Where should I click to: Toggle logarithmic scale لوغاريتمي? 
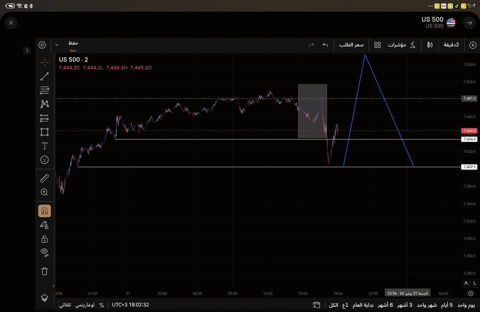click(x=85, y=305)
